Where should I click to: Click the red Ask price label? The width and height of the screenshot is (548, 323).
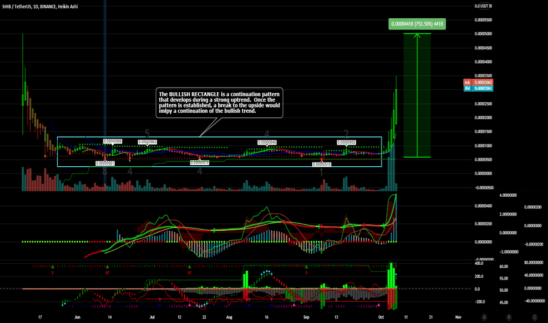tap(478, 82)
